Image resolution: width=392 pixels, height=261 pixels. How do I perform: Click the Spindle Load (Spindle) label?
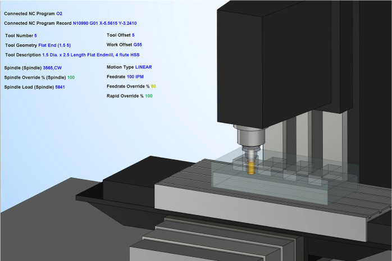click(x=29, y=87)
